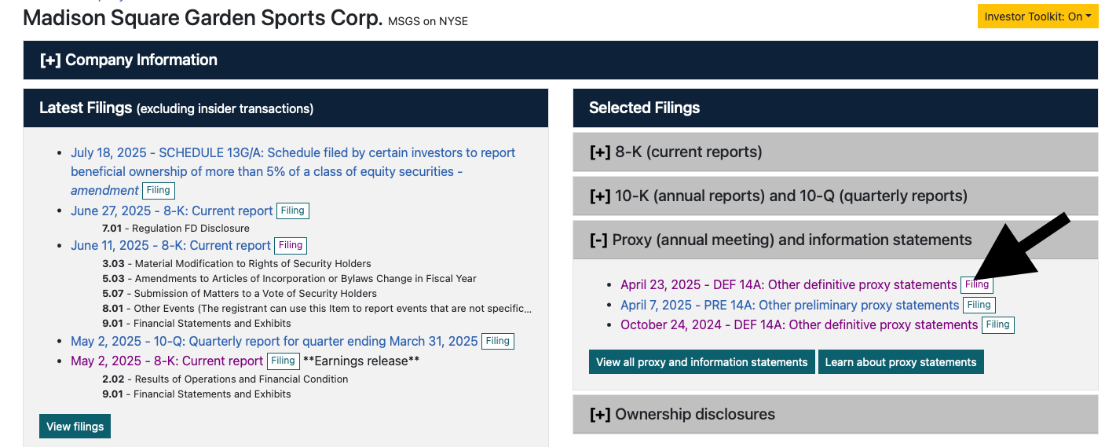1105x447 pixels.
Task: Collapse Proxy and information statements section
Action: (836, 240)
